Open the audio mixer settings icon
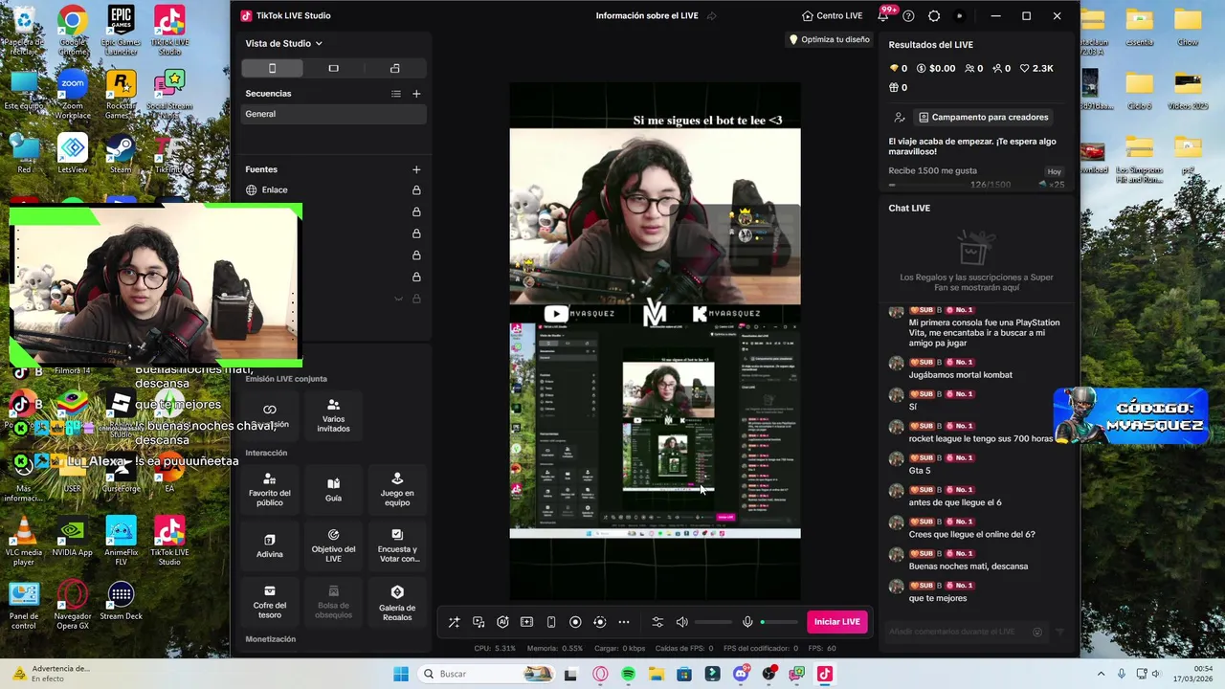1225x689 pixels. tap(657, 622)
